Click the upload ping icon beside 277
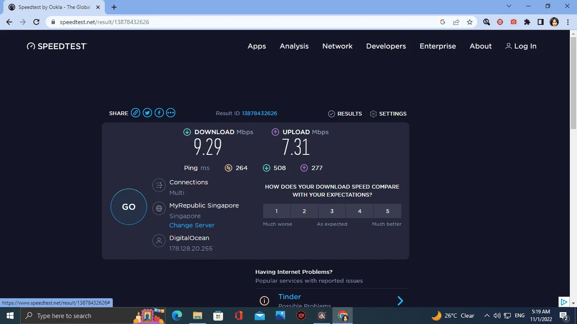Image resolution: width=577 pixels, height=324 pixels. [x=304, y=168]
